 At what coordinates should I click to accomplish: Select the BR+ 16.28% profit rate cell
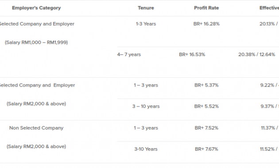click(206, 24)
